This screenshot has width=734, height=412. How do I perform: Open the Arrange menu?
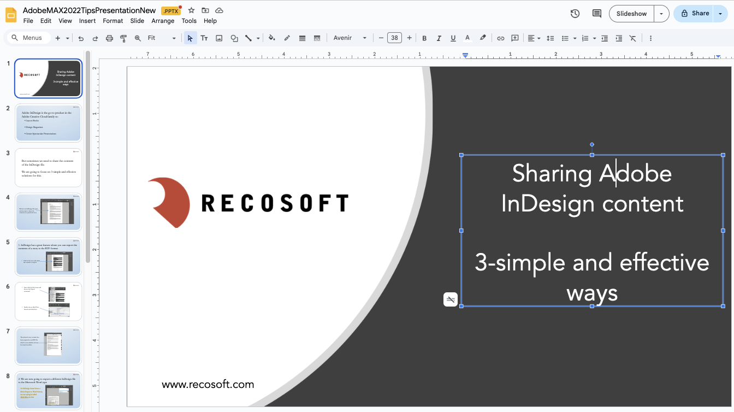163,20
